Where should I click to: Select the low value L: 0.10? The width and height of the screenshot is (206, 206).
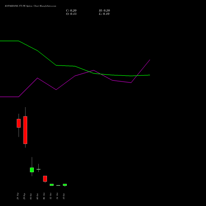click(x=104, y=14)
